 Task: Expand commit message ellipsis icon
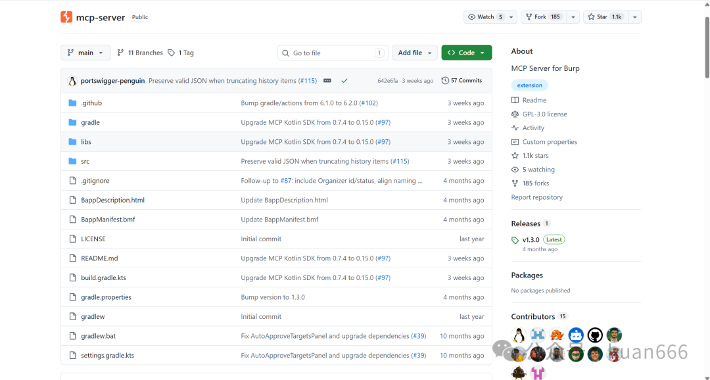[x=327, y=81]
